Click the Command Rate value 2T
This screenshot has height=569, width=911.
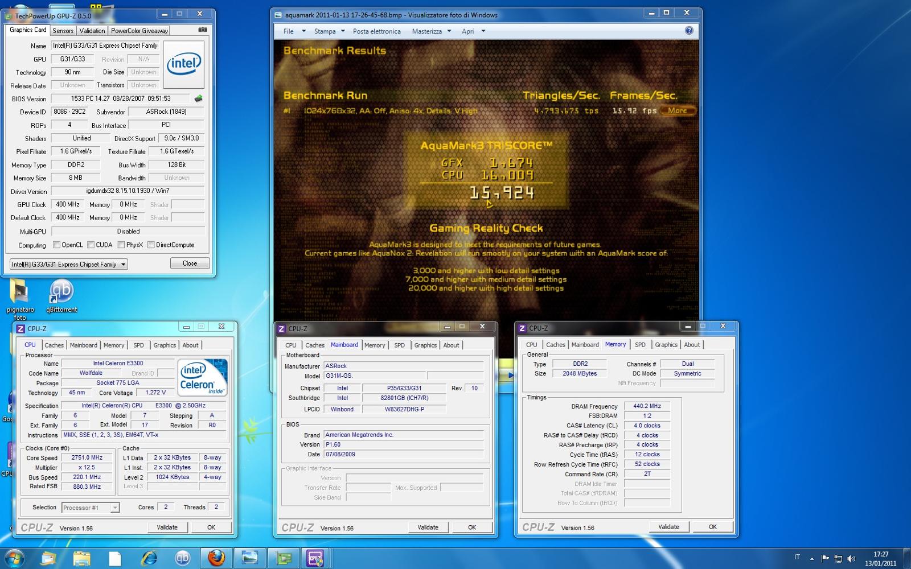coord(647,474)
